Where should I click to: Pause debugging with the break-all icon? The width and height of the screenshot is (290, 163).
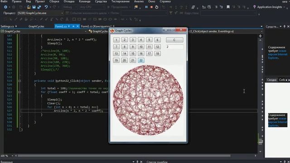(146, 7)
